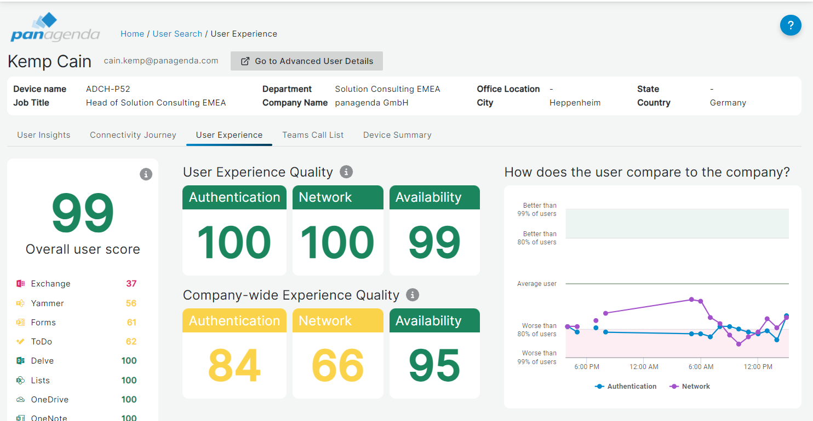Click the city value Heppenheim
The image size is (813, 421).
tap(575, 103)
